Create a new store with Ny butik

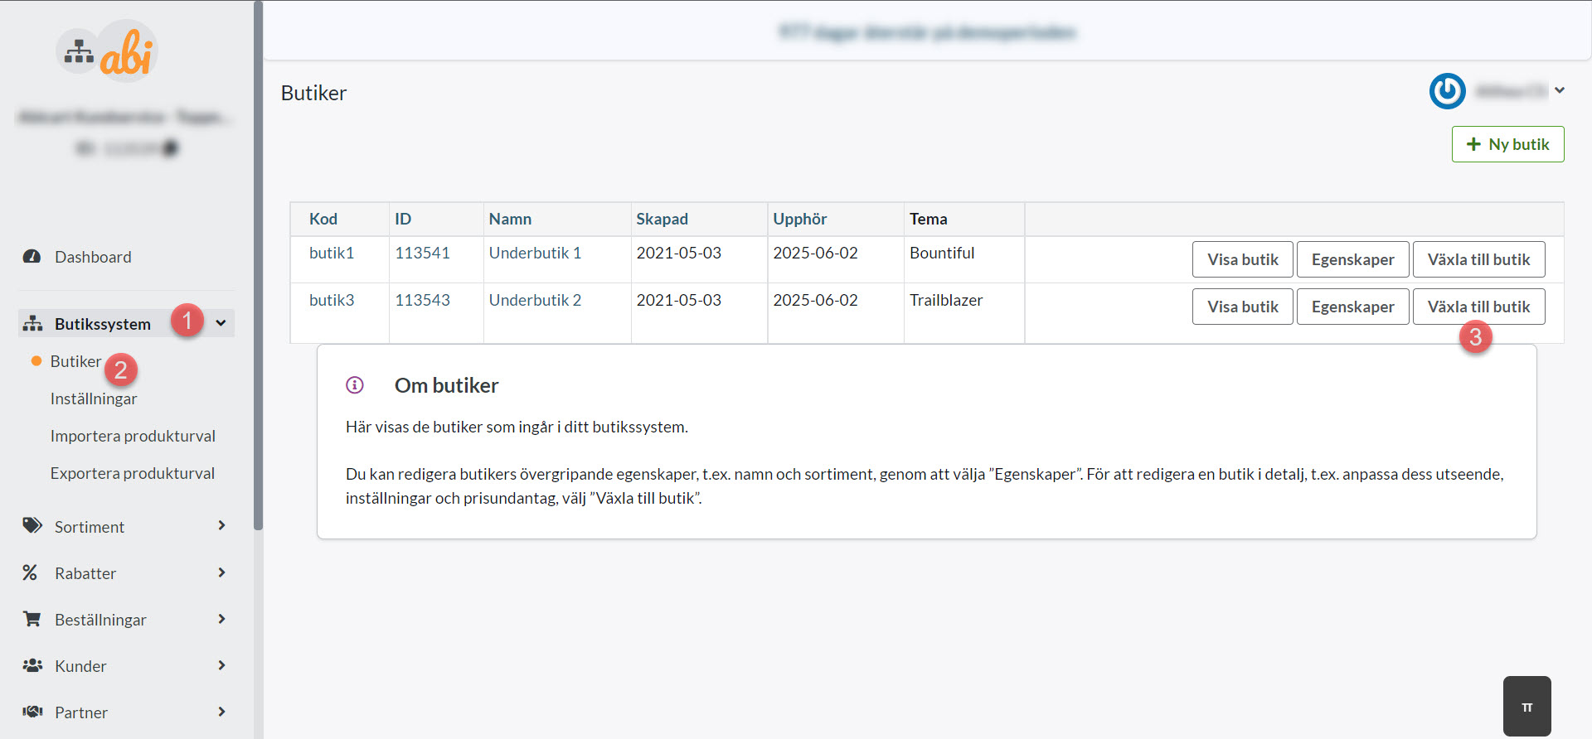pos(1507,144)
